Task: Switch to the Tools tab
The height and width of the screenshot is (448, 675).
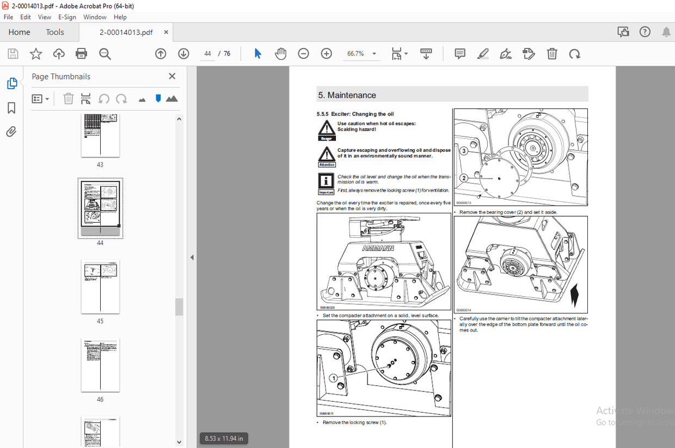Action: tap(54, 32)
